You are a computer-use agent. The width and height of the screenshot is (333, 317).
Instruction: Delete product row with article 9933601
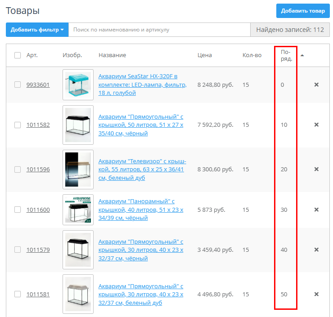click(316, 85)
